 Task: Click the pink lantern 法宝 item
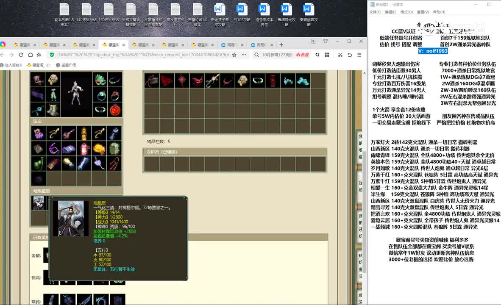pos(84,149)
